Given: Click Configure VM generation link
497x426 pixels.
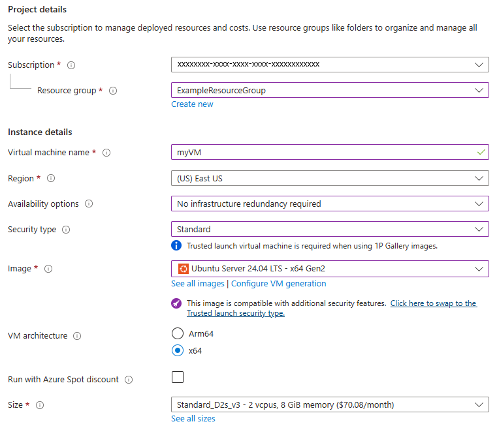Looking at the screenshot, I should [279, 284].
